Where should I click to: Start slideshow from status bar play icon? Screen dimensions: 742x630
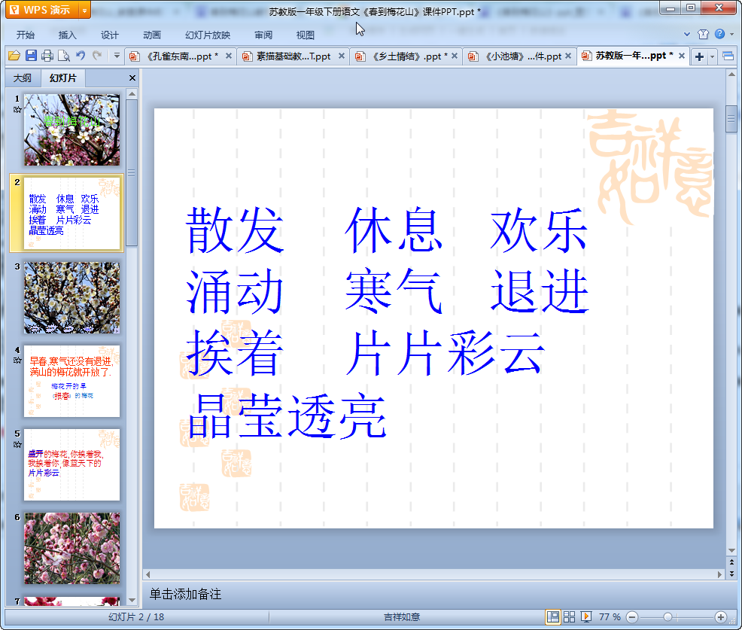[585, 616]
